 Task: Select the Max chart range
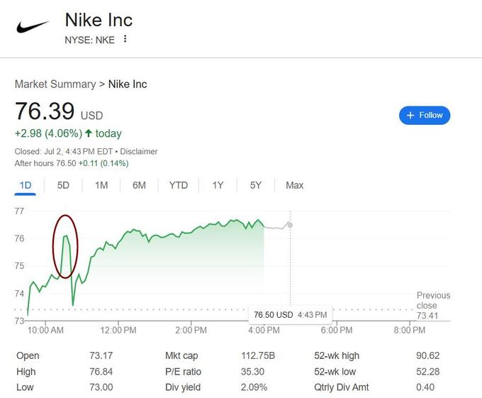(x=294, y=185)
